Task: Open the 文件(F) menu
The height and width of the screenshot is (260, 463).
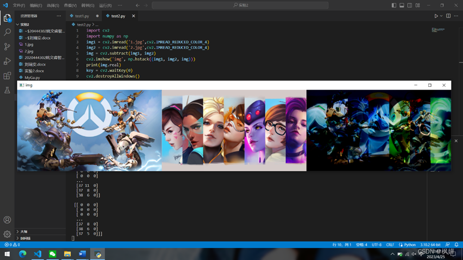Action: (x=19, y=5)
